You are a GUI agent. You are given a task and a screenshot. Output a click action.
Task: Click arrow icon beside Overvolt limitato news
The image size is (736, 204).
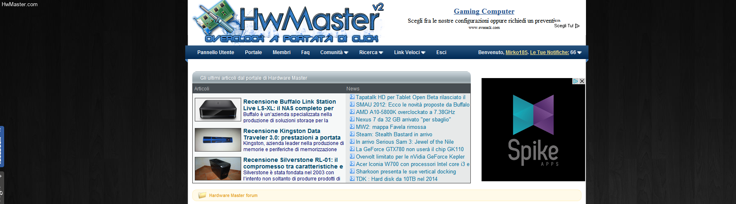pyautogui.click(x=352, y=157)
